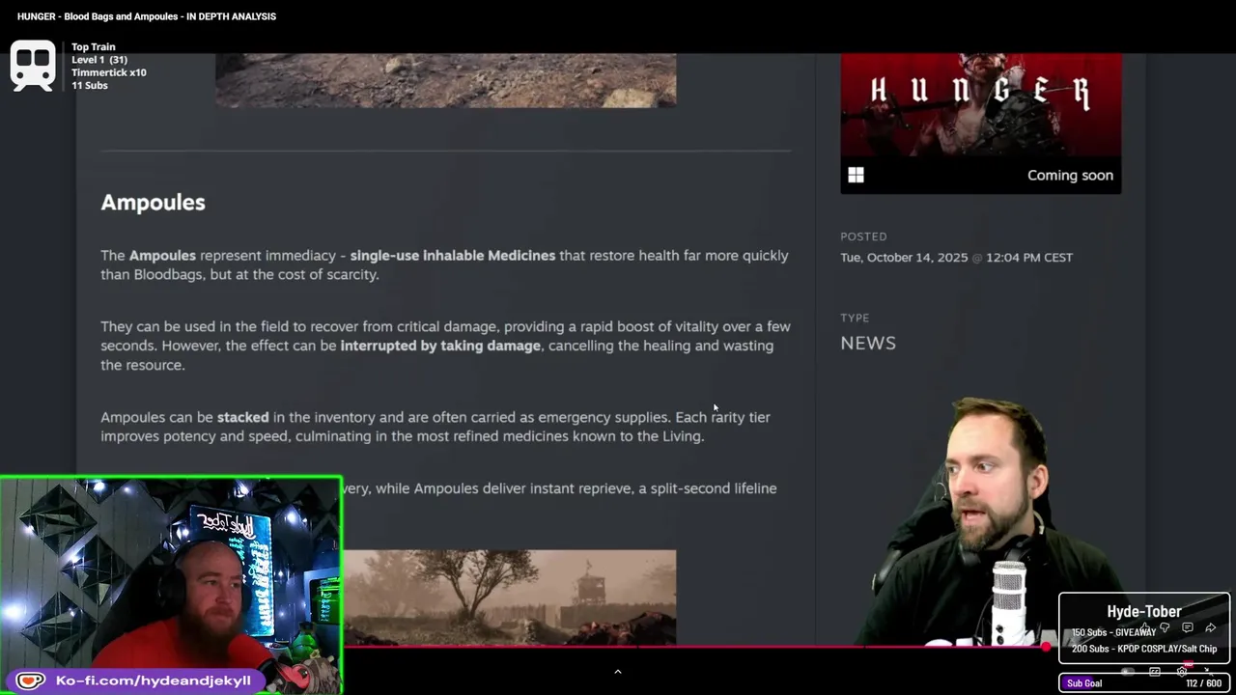Click the 'Ampoules' section heading
This screenshot has width=1236, height=695.
coord(153,203)
